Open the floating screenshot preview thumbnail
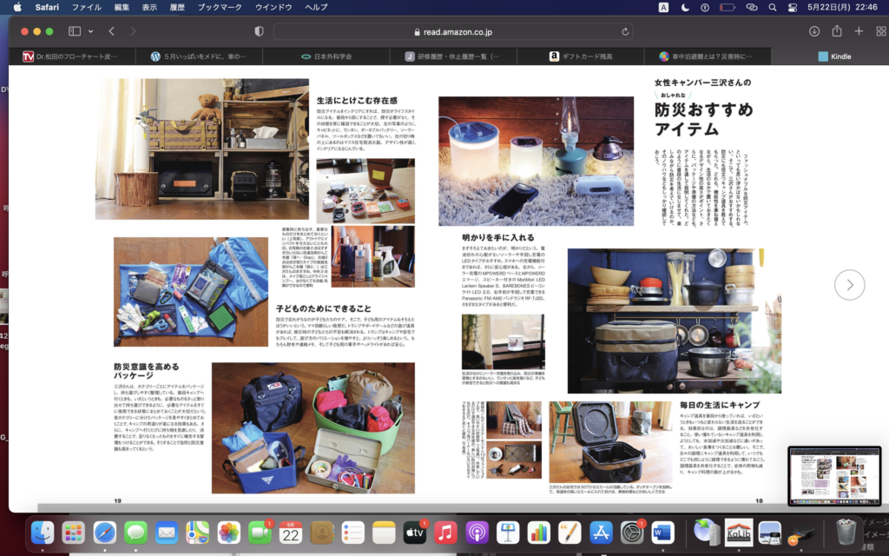Viewport: 889px width, 556px height. click(833, 476)
